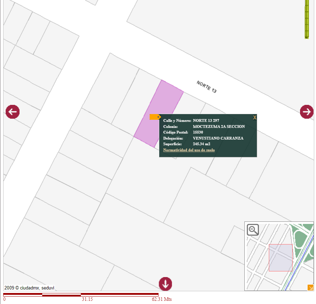
Task: Click the postal code 15530
Action: [198, 132]
